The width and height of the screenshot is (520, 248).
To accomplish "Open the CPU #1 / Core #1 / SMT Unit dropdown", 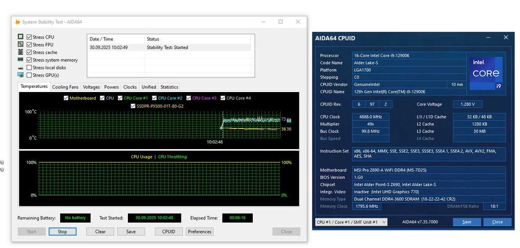I will click(x=351, y=222).
